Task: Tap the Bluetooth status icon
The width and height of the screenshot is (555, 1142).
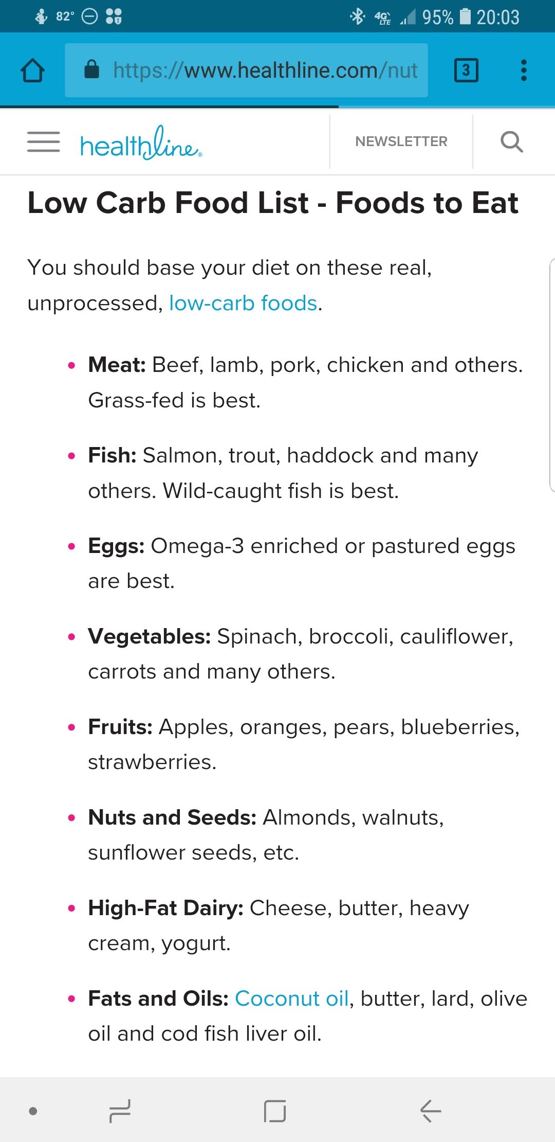Action: click(357, 16)
